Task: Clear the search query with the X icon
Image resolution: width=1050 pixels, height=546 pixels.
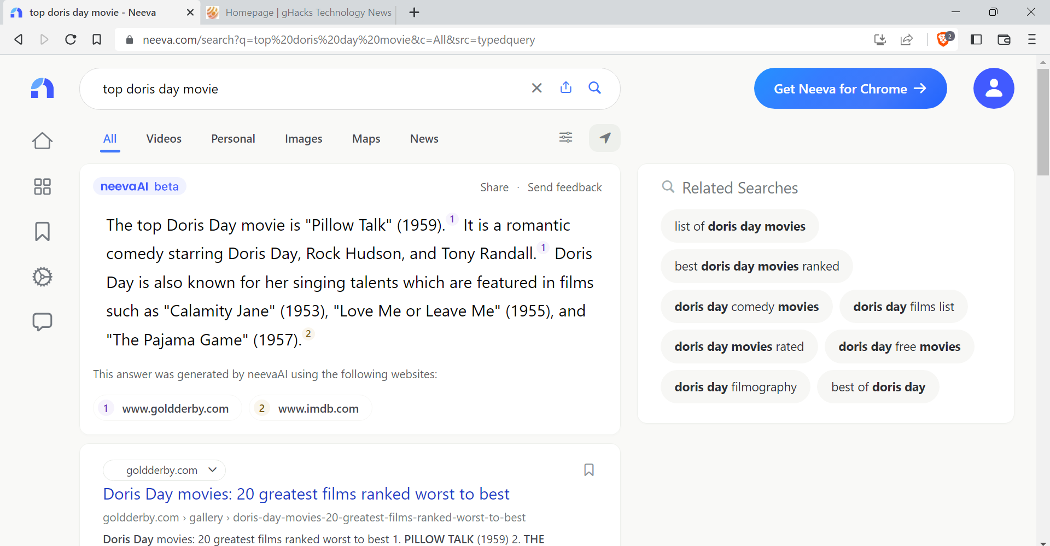Action: tap(537, 88)
